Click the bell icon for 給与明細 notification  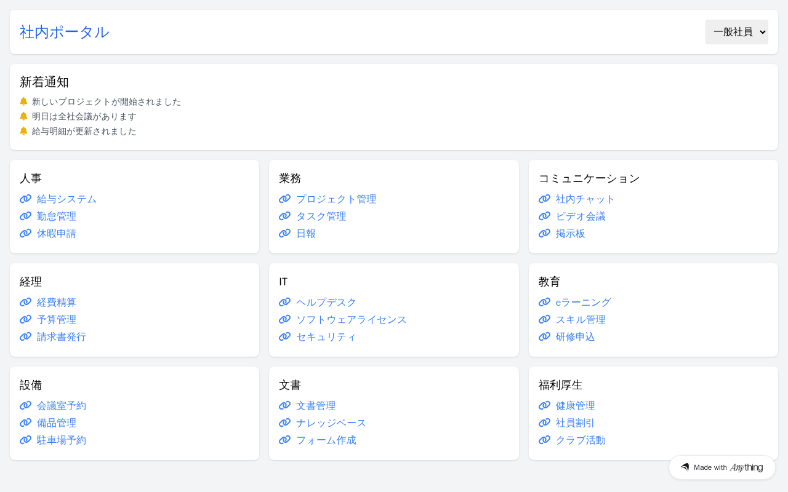[x=23, y=131]
